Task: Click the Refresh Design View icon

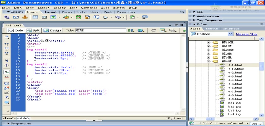Action: (153, 31)
